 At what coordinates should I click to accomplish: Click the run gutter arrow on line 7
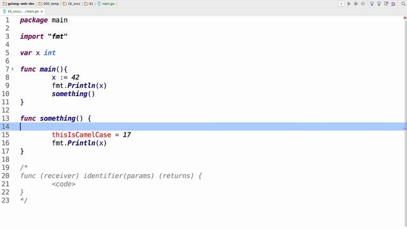(x=13, y=69)
